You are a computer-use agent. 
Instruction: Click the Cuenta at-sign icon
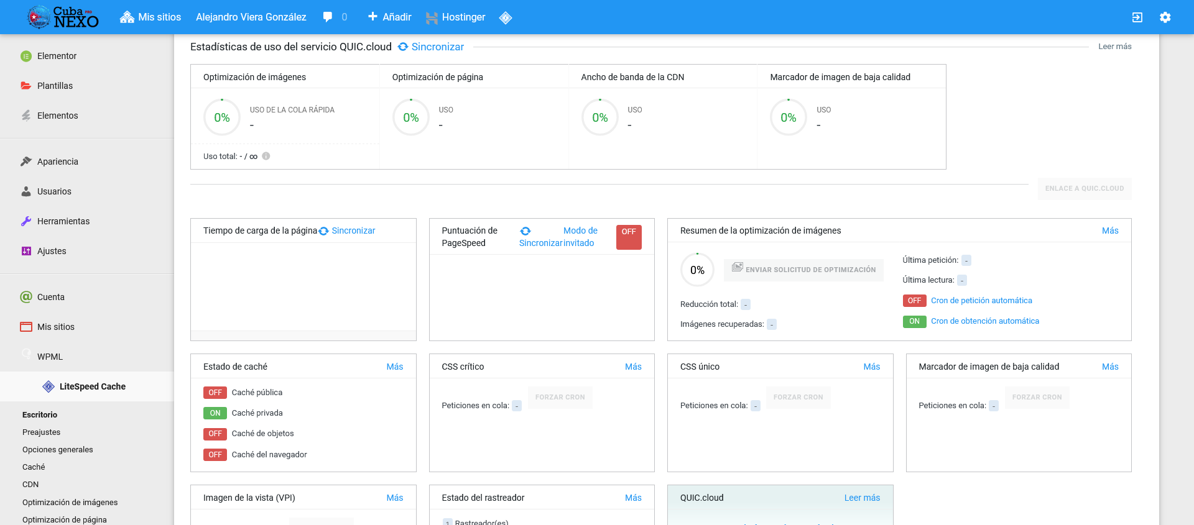click(x=26, y=297)
